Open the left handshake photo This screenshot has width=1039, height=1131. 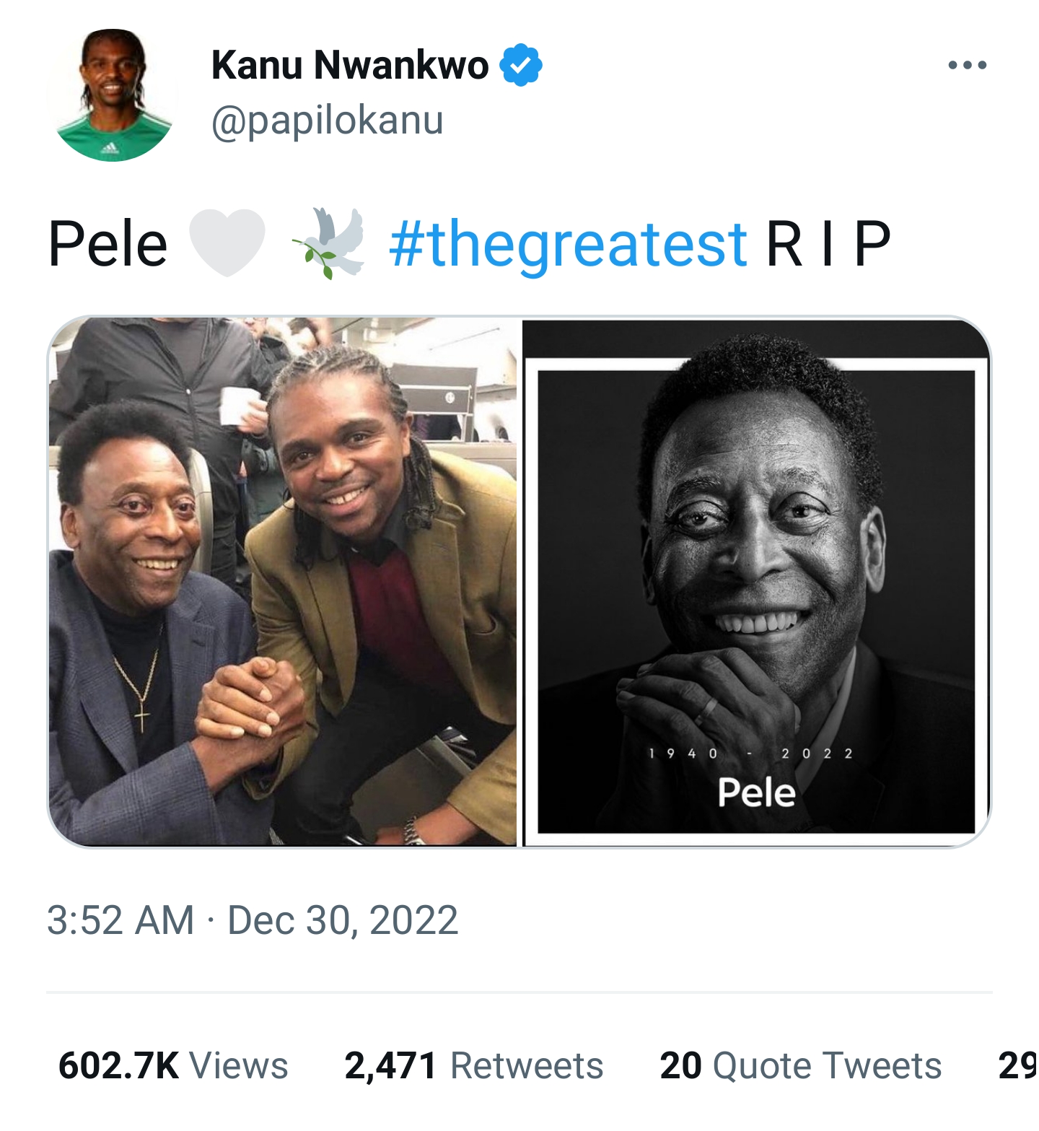coord(283,581)
